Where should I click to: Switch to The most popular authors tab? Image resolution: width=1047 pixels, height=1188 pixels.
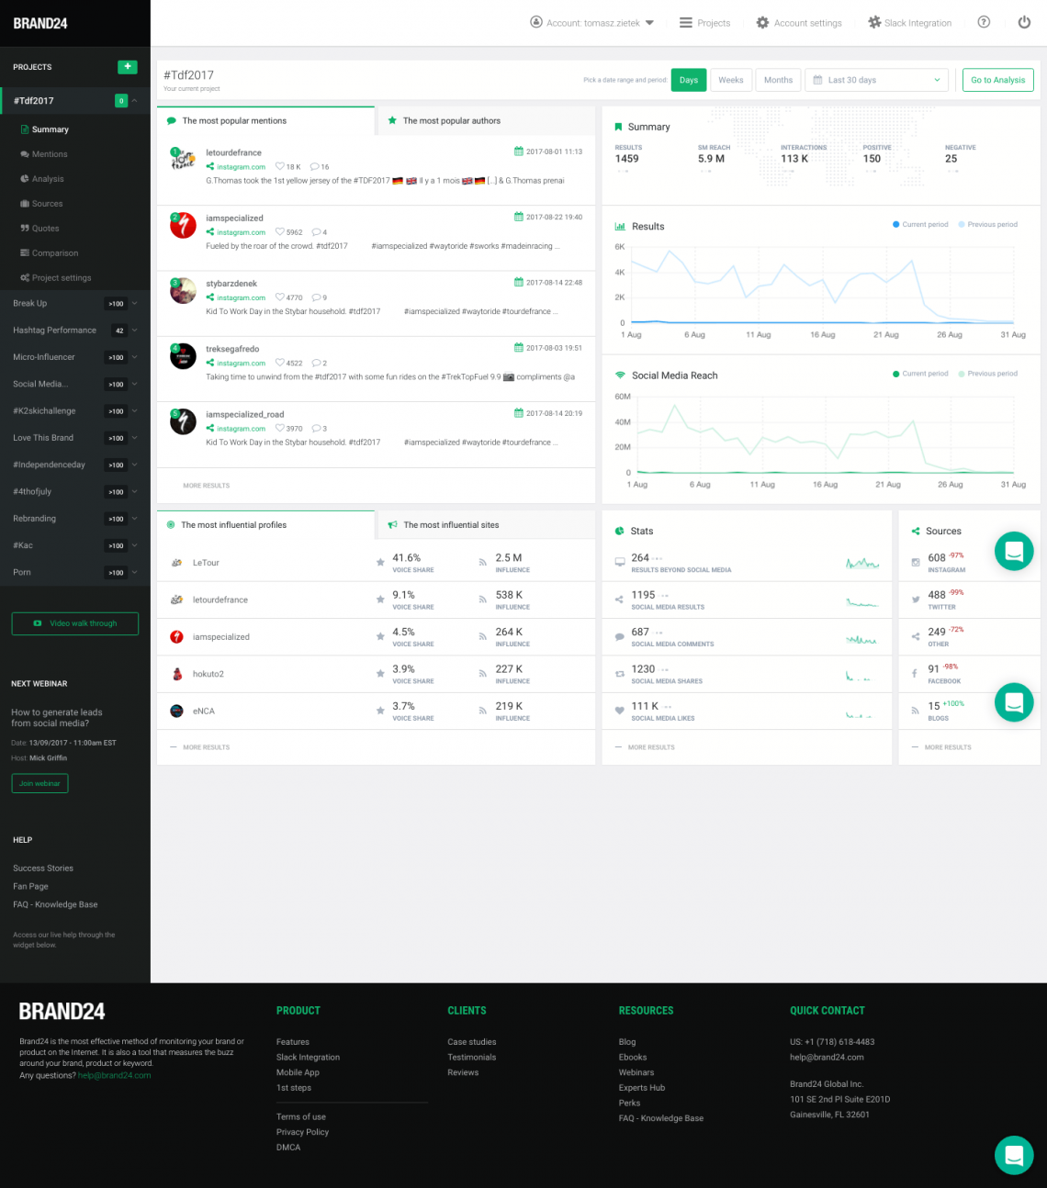[x=451, y=120]
